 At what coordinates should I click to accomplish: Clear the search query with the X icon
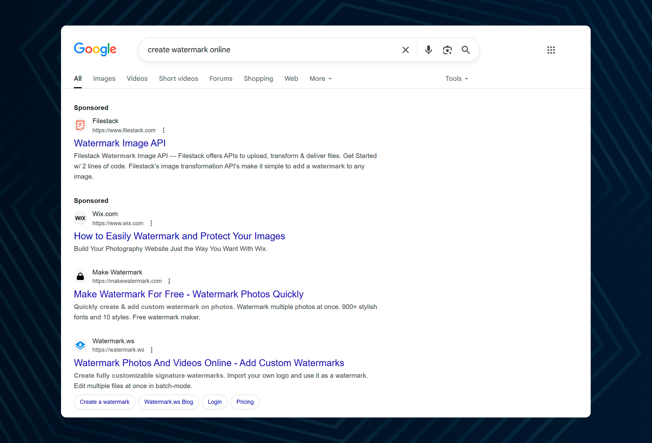click(405, 50)
